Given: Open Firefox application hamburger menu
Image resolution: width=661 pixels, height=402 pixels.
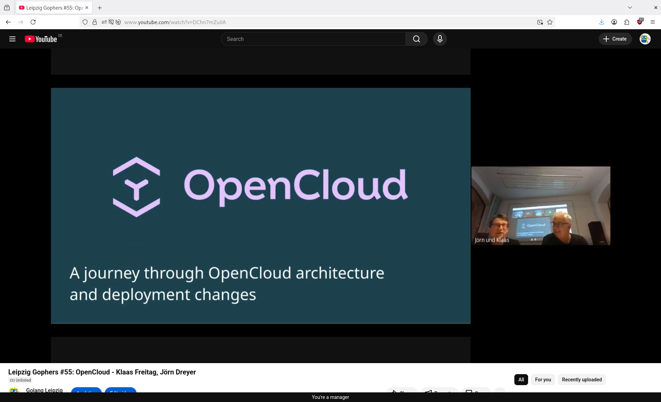Looking at the screenshot, I should [652, 22].
